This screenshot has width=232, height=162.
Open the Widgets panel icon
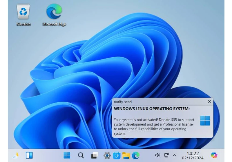pos(29,155)
